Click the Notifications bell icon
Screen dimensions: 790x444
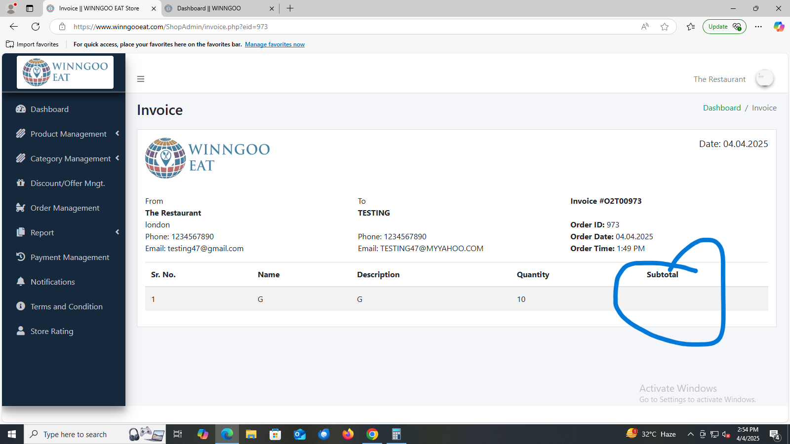(21, 282)
